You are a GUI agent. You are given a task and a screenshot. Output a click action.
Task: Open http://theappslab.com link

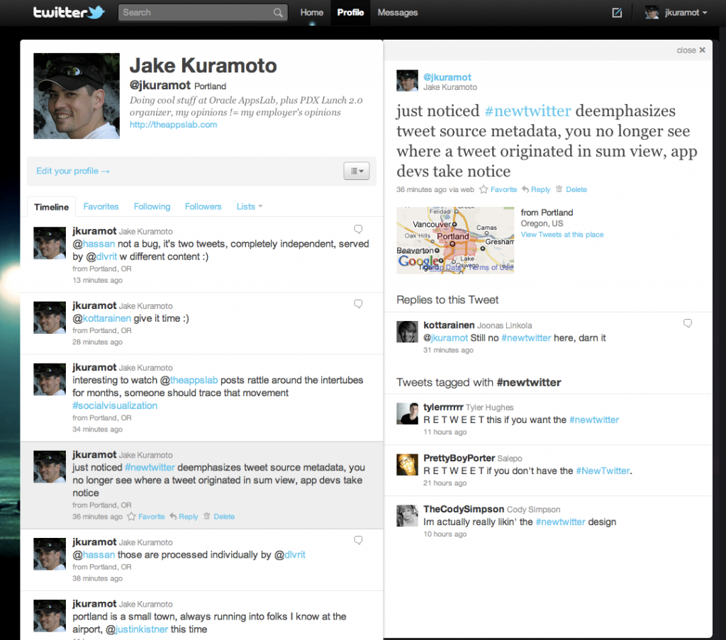click(x=173, y=125)
